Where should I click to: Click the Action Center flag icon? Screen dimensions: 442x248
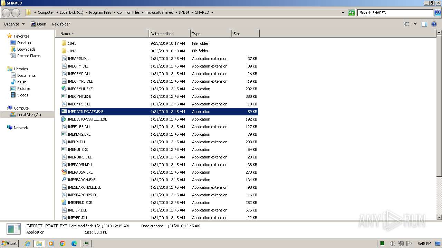click(x=409, y=244)
